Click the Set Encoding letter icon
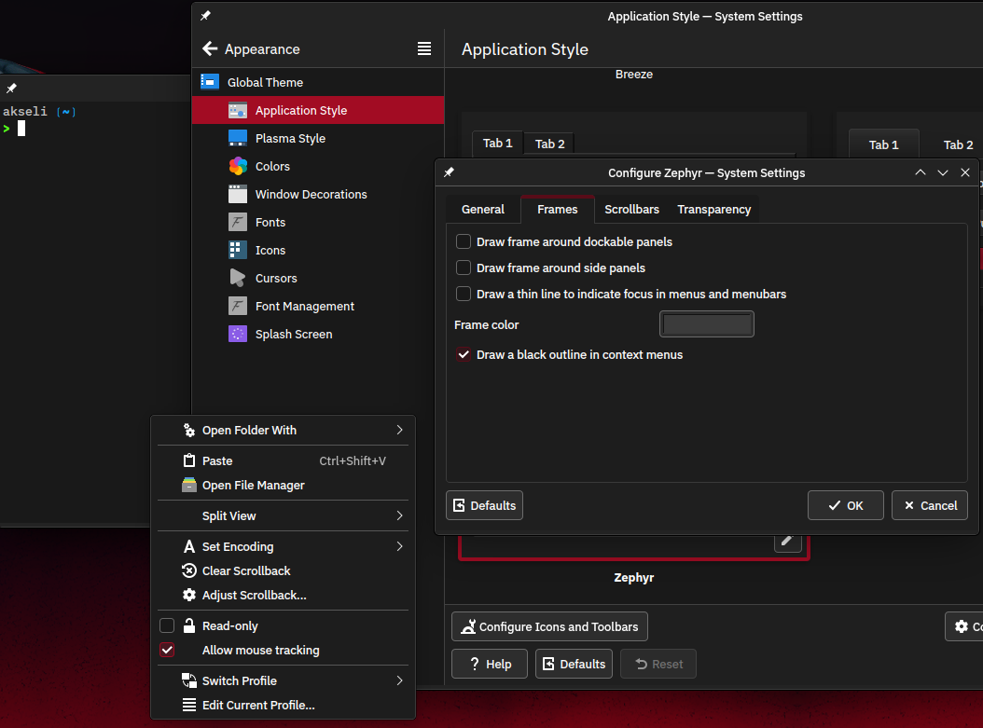The width and height of the screenshot is (983, 728). [188, 546]
